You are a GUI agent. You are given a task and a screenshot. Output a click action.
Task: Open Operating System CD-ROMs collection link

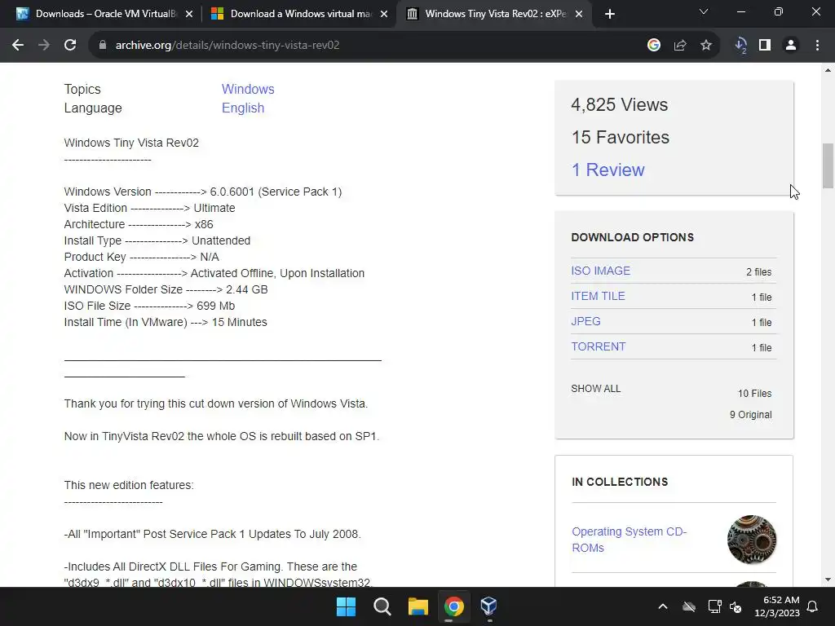pyautogui.click(x=629, y=540)
